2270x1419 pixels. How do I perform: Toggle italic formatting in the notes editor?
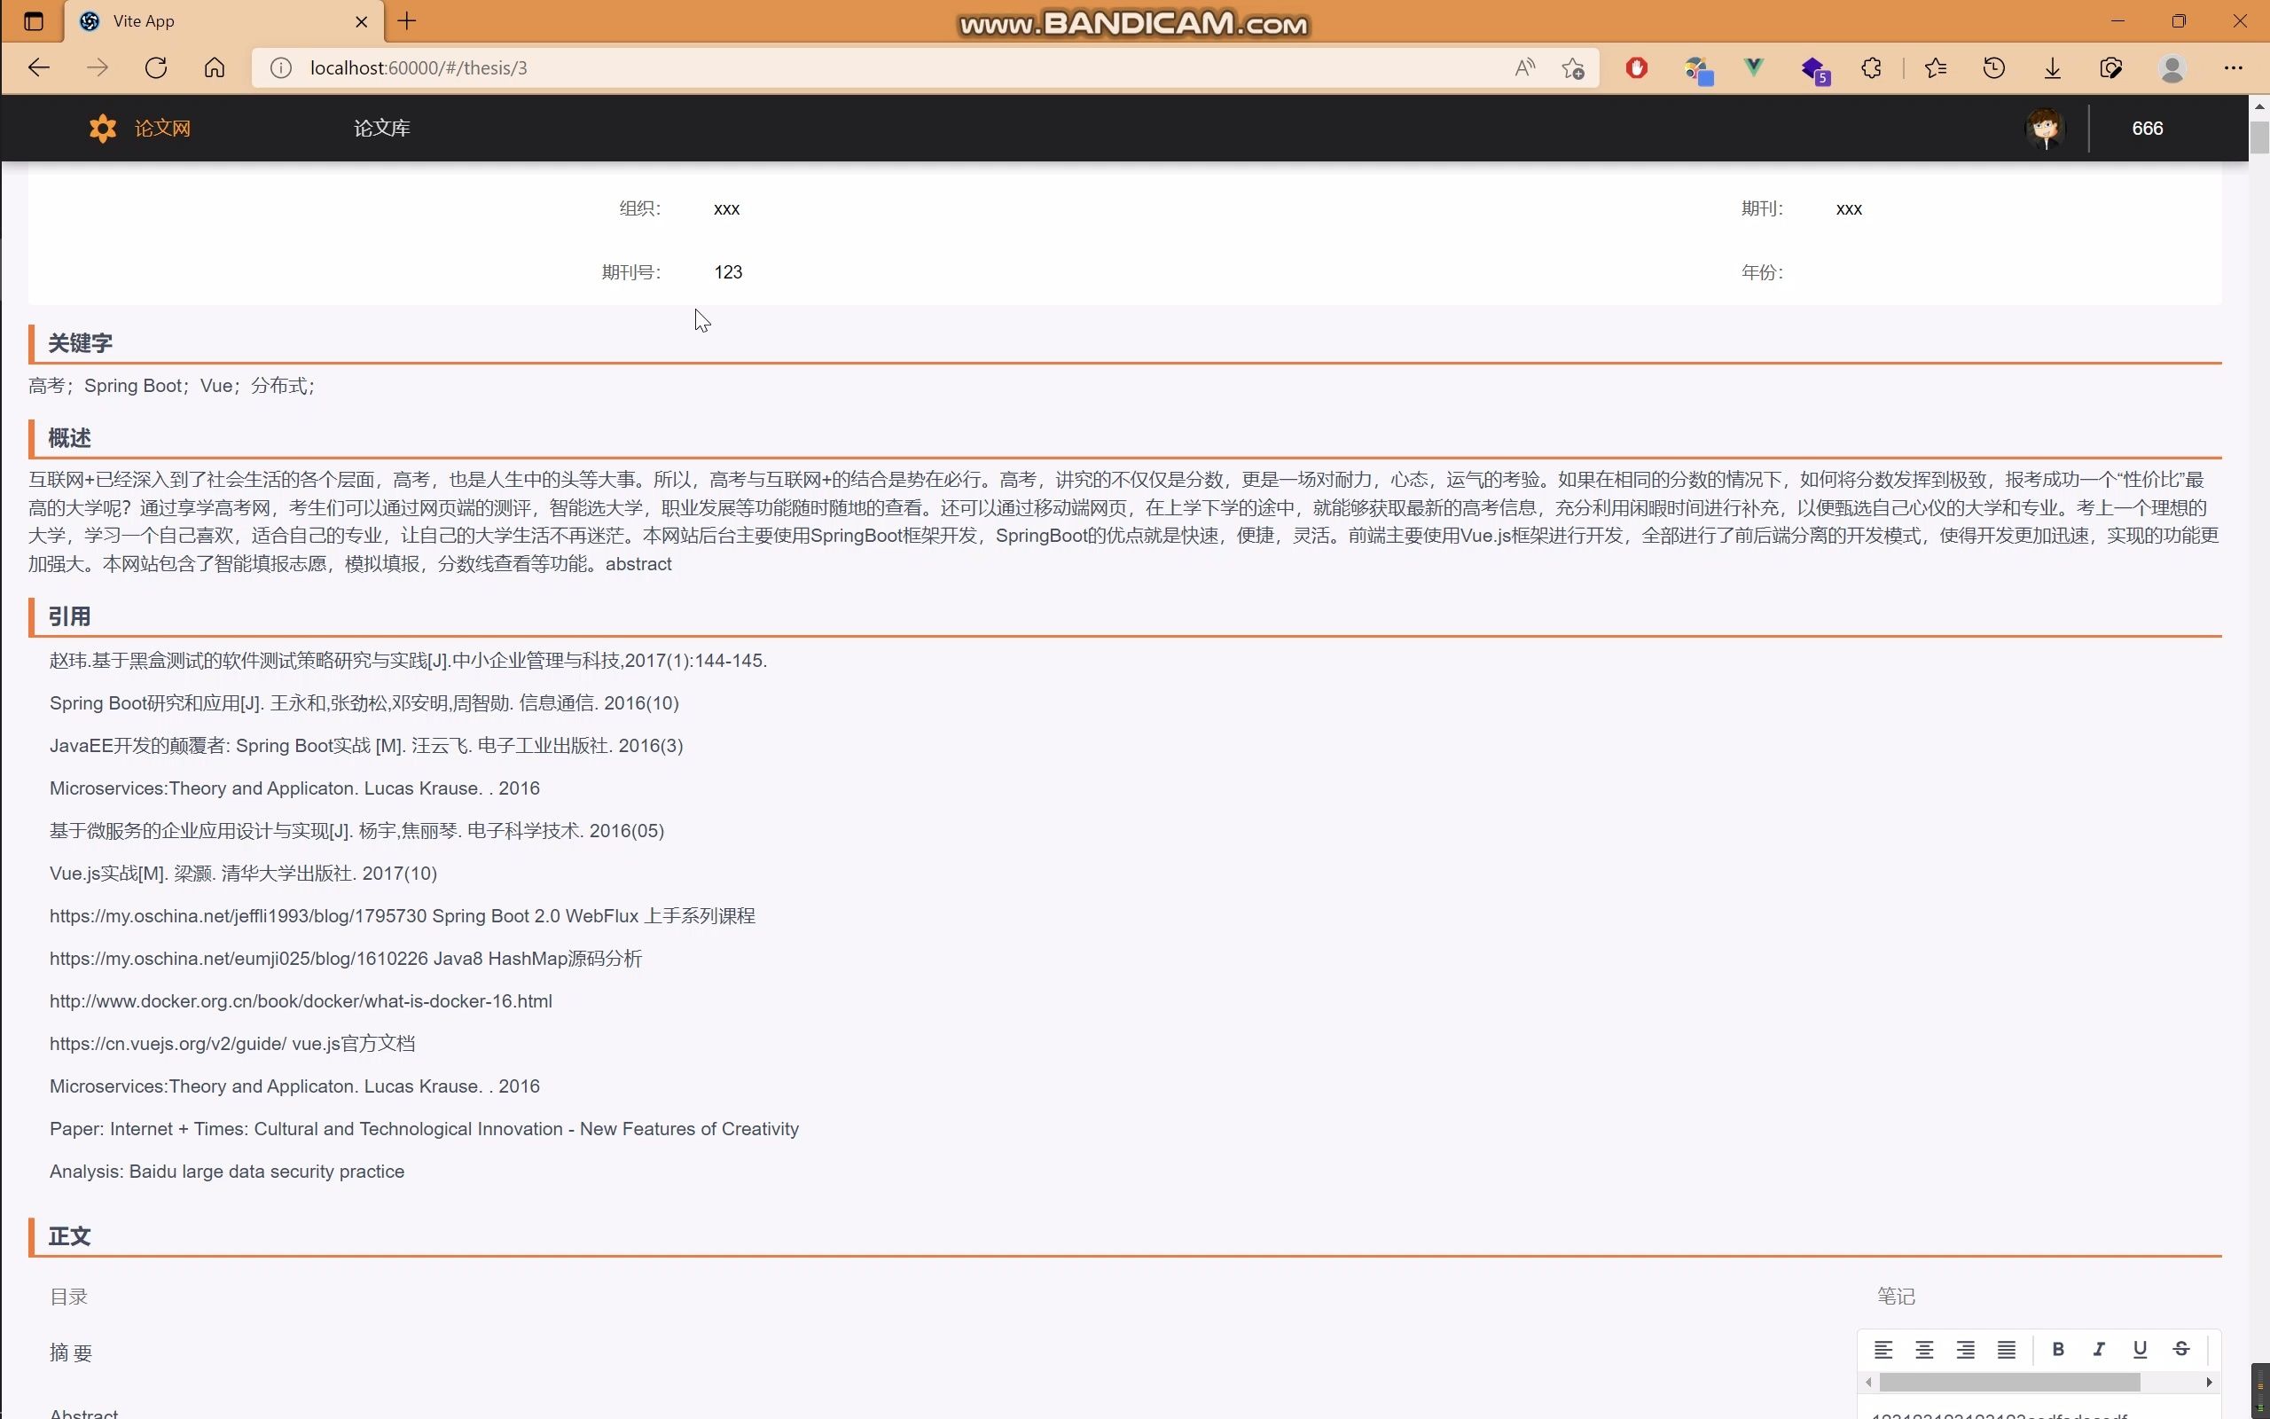tap(2098, 1349)
